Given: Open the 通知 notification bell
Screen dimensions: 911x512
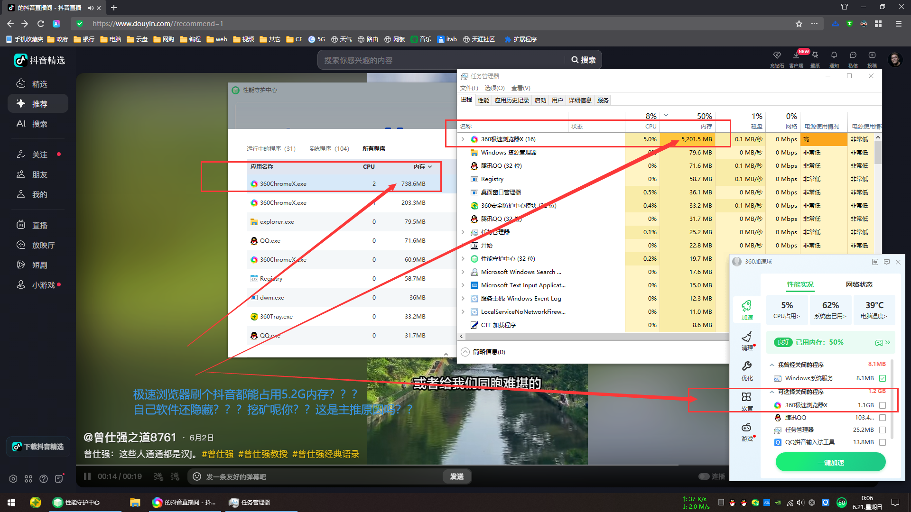Looking at the screenshot, I should [x=834, y=55].
